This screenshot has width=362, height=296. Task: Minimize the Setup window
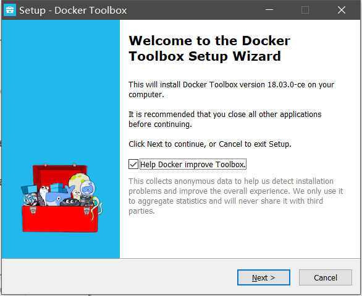tap(269, 10)
